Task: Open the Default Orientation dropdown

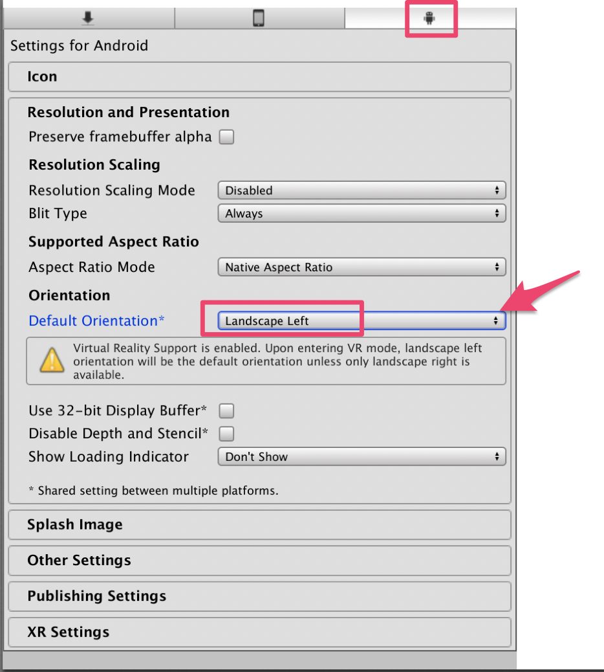Action: pyautogui.click(x=361, y=321)
